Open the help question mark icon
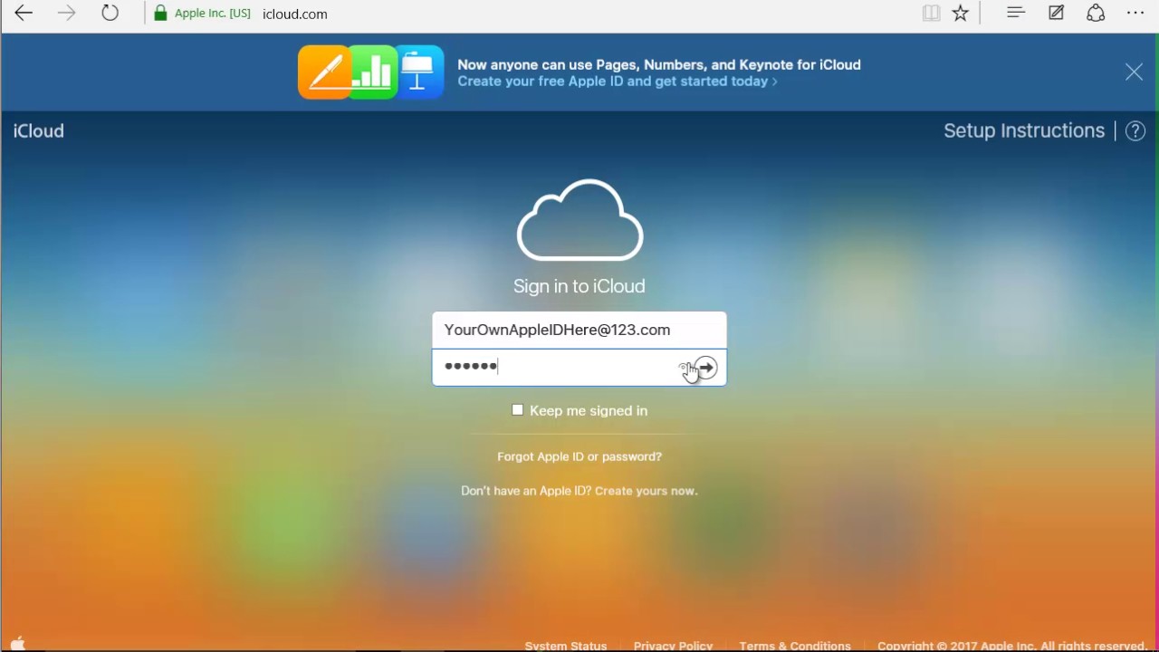 pos(1135,131)
